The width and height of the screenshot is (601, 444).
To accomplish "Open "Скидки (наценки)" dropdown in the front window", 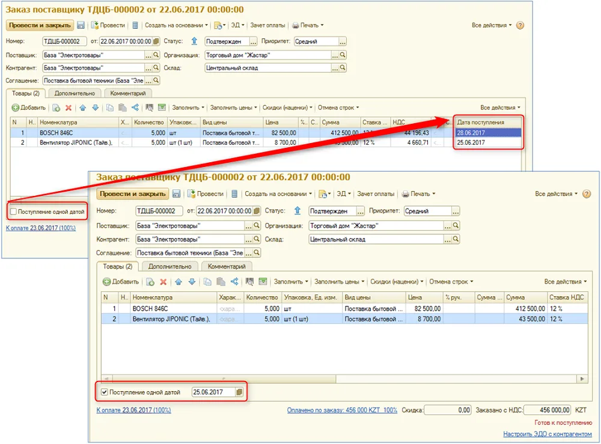I will coord(397,282).
